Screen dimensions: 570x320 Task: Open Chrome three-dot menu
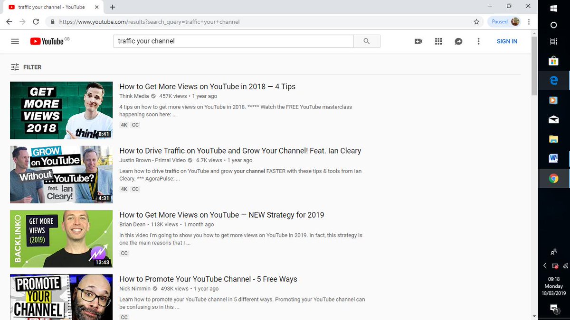529,22
